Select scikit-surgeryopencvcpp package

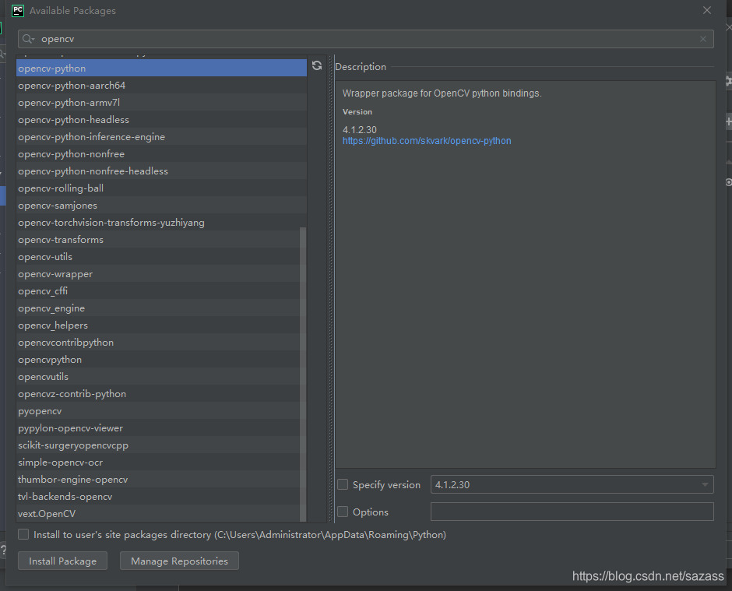[x=158, y=445]
